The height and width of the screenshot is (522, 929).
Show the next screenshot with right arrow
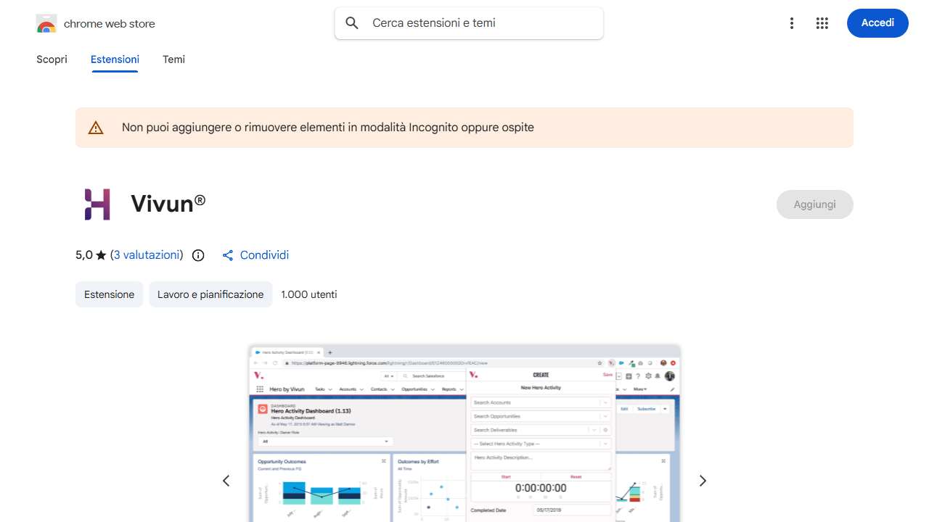click(702, 481)
